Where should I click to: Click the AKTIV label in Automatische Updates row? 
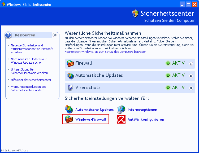click(178, 75)
